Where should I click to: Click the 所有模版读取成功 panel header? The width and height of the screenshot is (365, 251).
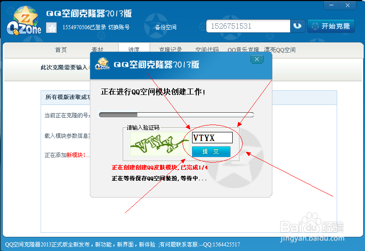68,97
